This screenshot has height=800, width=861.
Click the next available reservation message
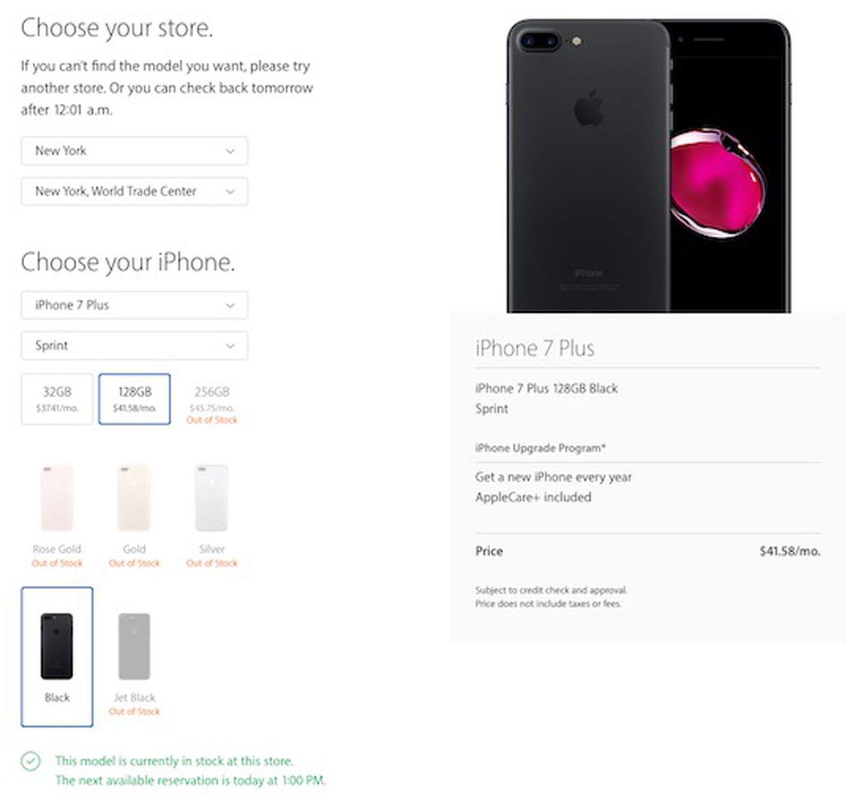point(190,781)
